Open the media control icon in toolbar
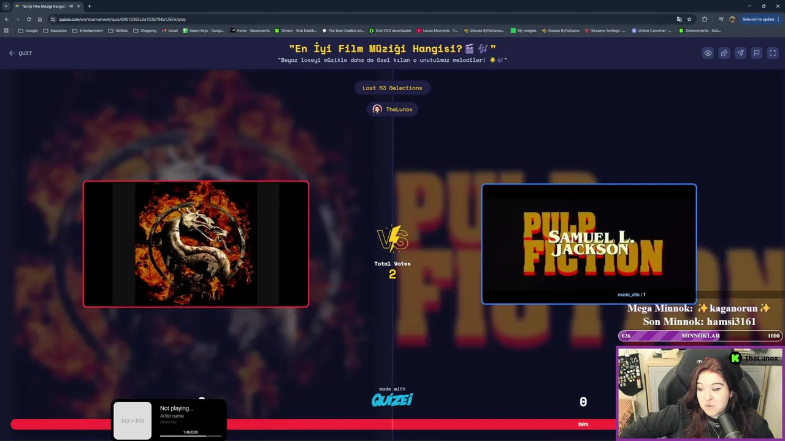This screenshot has width=785, height=441. point(721,19)
